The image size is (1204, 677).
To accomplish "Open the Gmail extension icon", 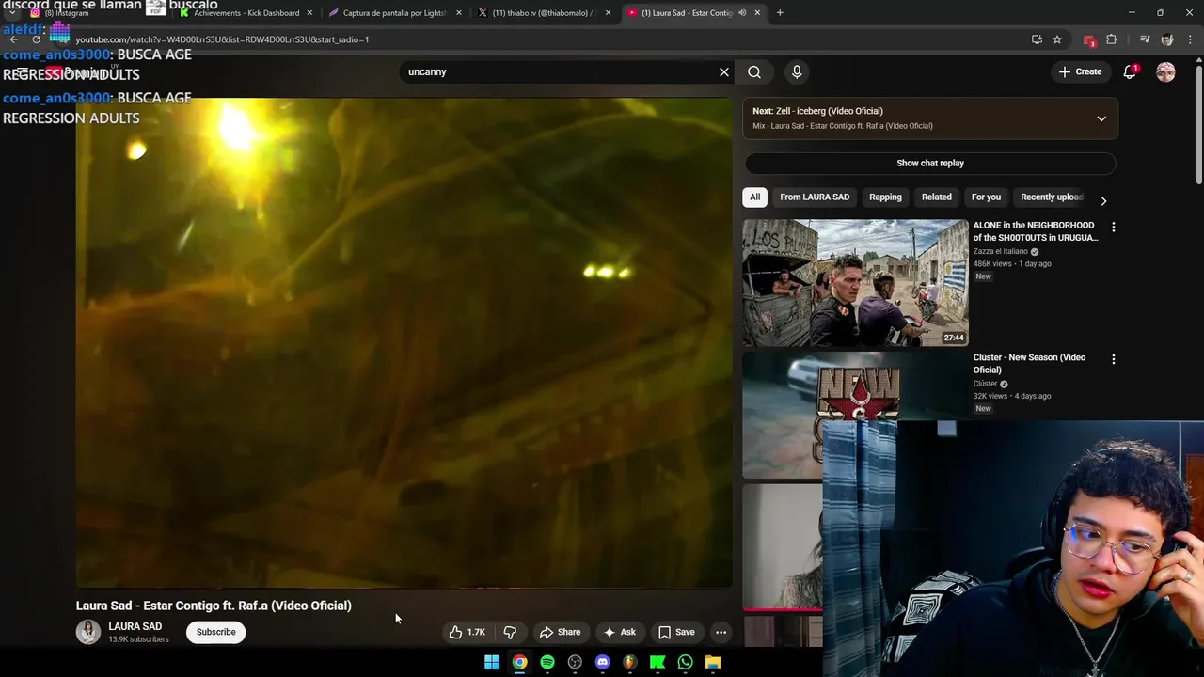I will [1089, 39].
